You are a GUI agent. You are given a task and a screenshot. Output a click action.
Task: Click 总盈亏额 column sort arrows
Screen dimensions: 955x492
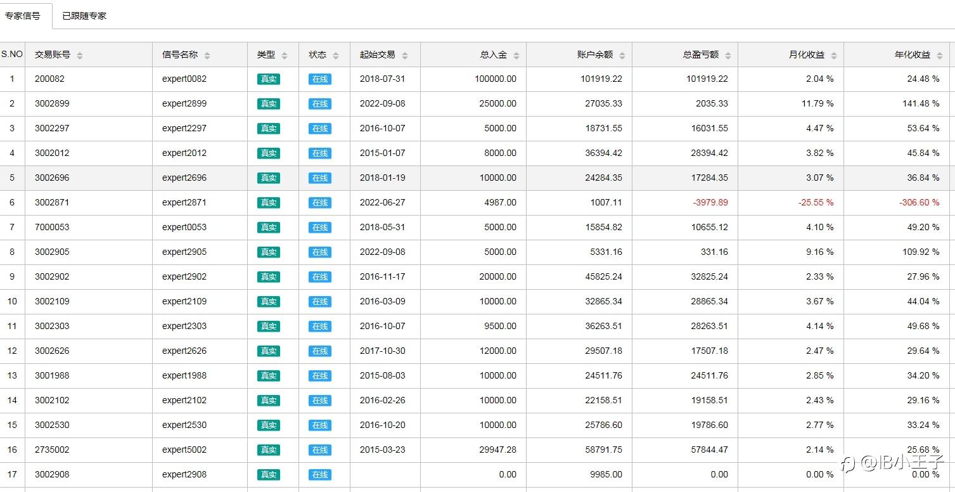pyautogui.click(x=728, y=56)
